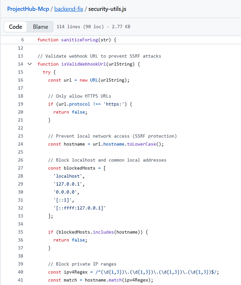Click comment 'Prevent local network access (SSRF protection)'
The image size is (241, 285).
pyautogui.click(x=113, y=136)
